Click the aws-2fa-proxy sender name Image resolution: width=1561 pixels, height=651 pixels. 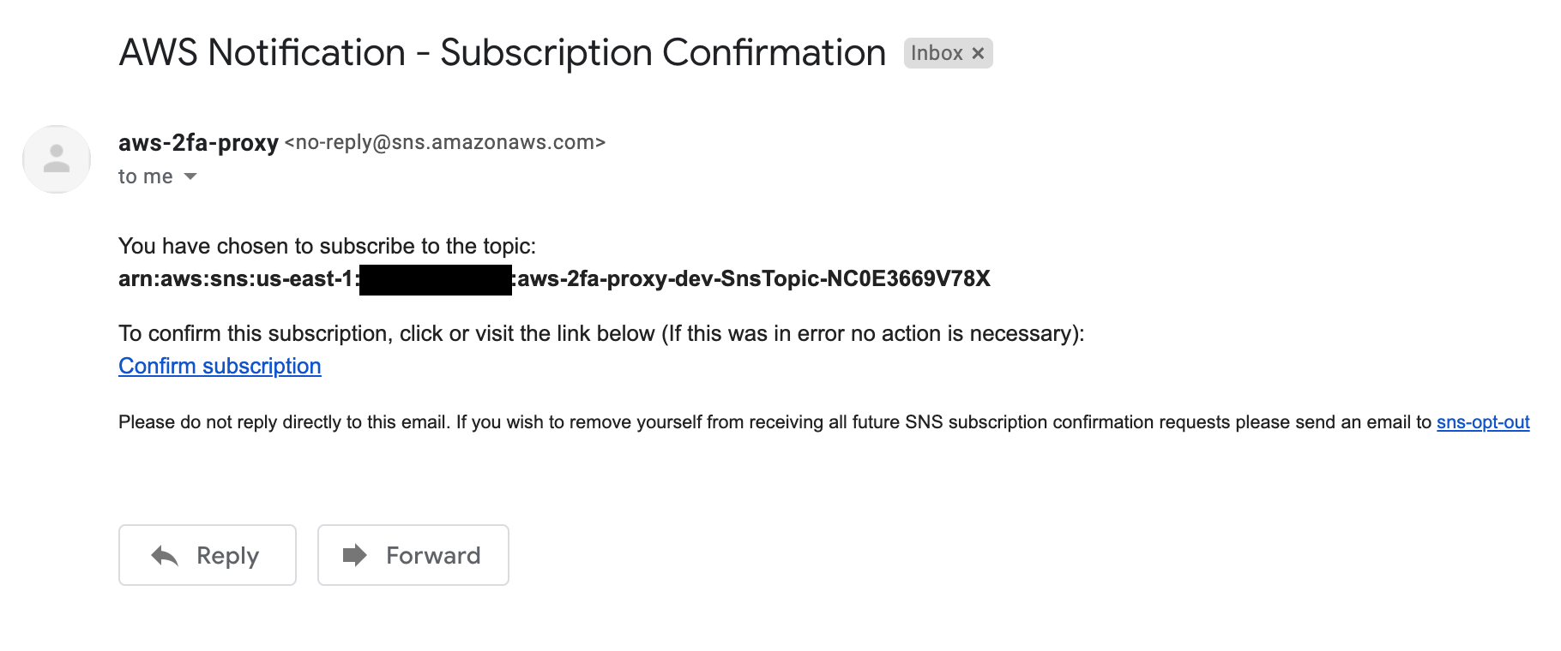point(198,142)
